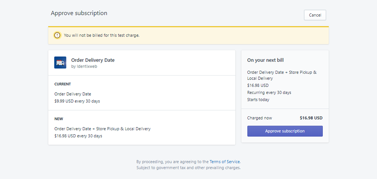Screen dimensions: 377x179
Task: Click the CURRENT section heading
Action: click(x=62, y=84)
